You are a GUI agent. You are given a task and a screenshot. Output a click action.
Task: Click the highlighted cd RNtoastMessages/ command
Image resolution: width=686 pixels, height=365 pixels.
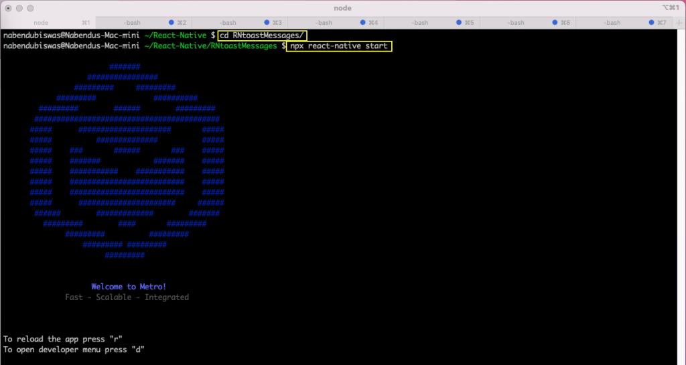pyautogui.click(x=263, y=35)
